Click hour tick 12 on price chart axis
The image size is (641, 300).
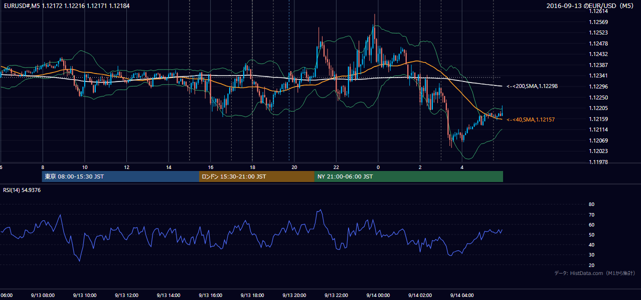coord(127,167)
